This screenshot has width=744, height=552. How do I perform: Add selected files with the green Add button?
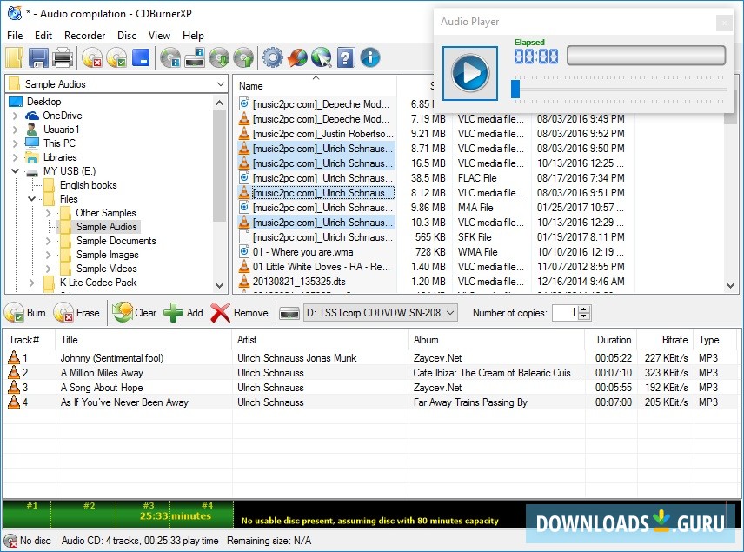click(183, 313)
